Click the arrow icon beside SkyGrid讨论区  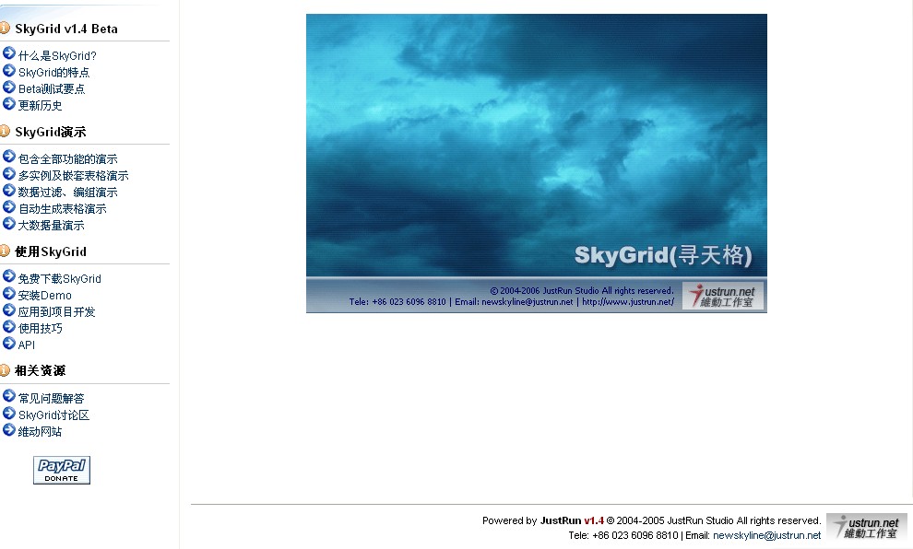coord(8,414)
